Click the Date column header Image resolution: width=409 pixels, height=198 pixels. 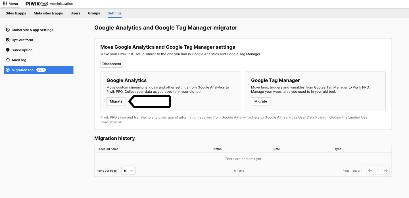click(x=277, y=149)
